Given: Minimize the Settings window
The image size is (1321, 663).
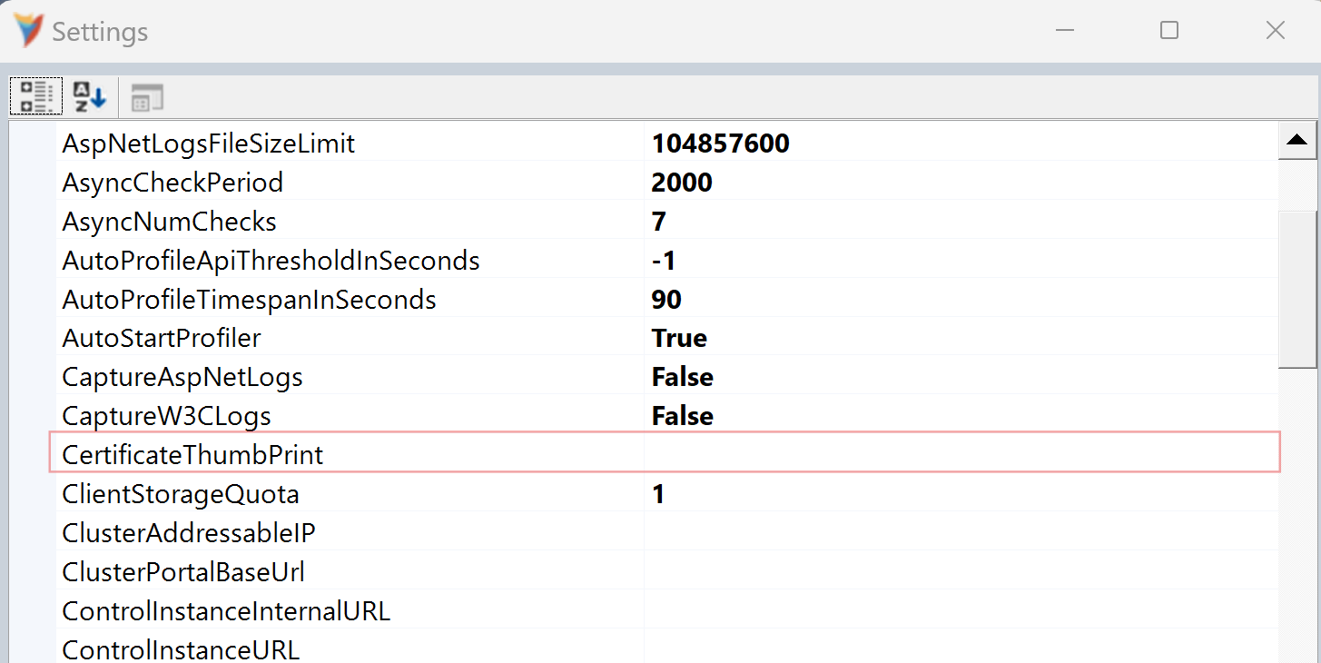Looking at the screenshot, I should point(1064,30).
